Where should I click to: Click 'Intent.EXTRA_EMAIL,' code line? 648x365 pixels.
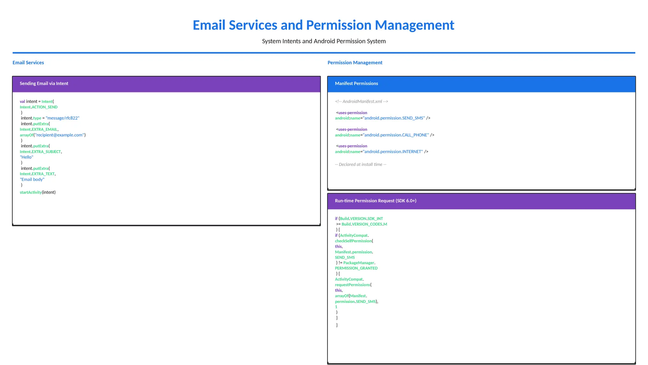pos(39,129)
